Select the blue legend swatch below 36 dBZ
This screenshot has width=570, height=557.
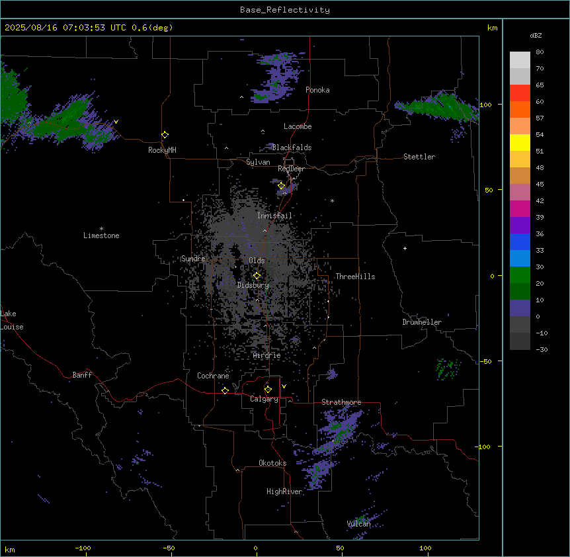(520, 241)
